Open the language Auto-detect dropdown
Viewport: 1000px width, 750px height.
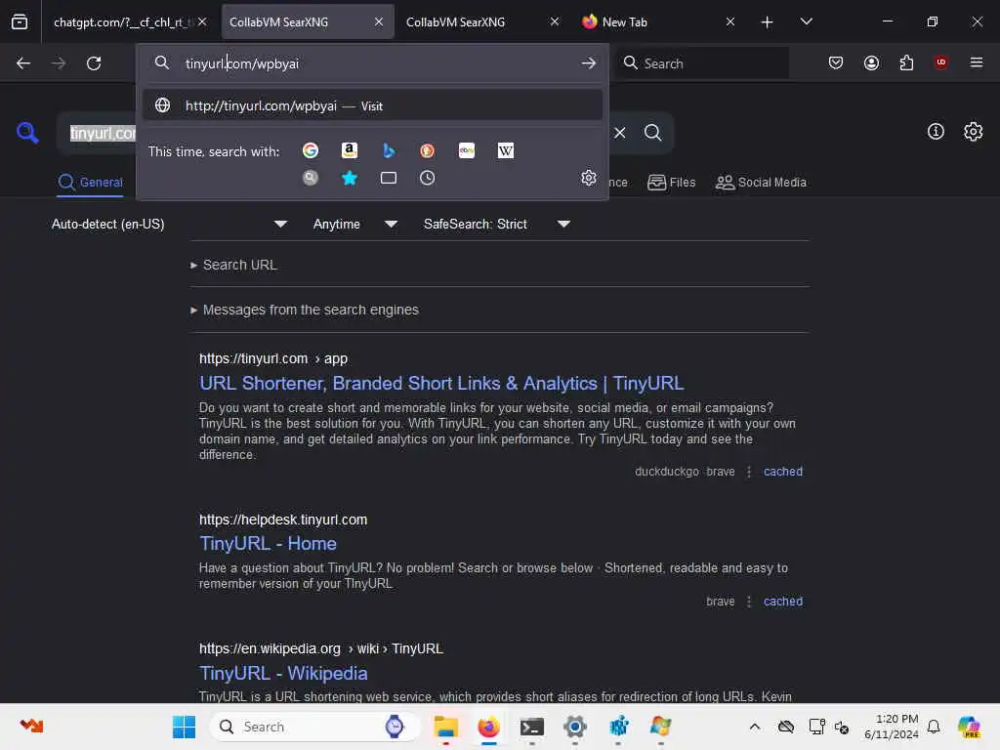click(x=169, y=224)
